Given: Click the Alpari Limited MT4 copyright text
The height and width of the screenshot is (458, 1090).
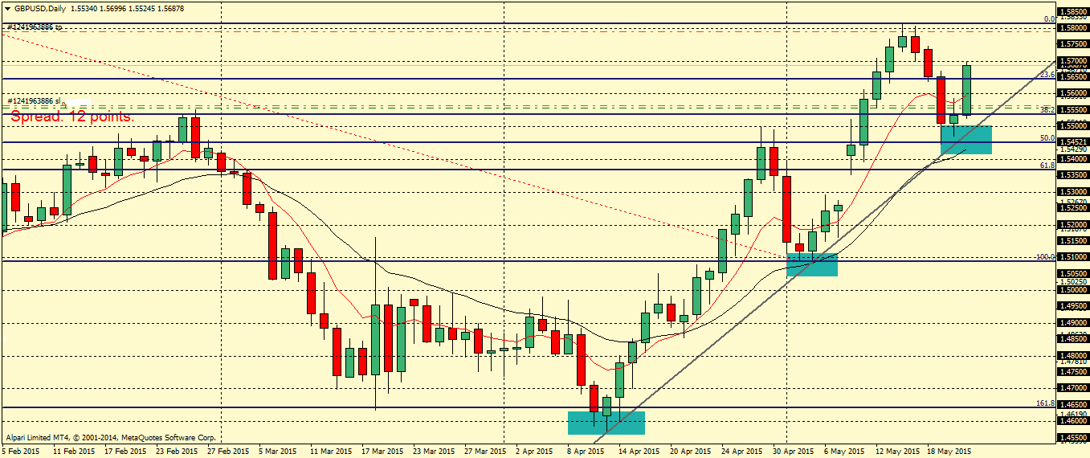Looking at the screenshot, I should 111,438.
